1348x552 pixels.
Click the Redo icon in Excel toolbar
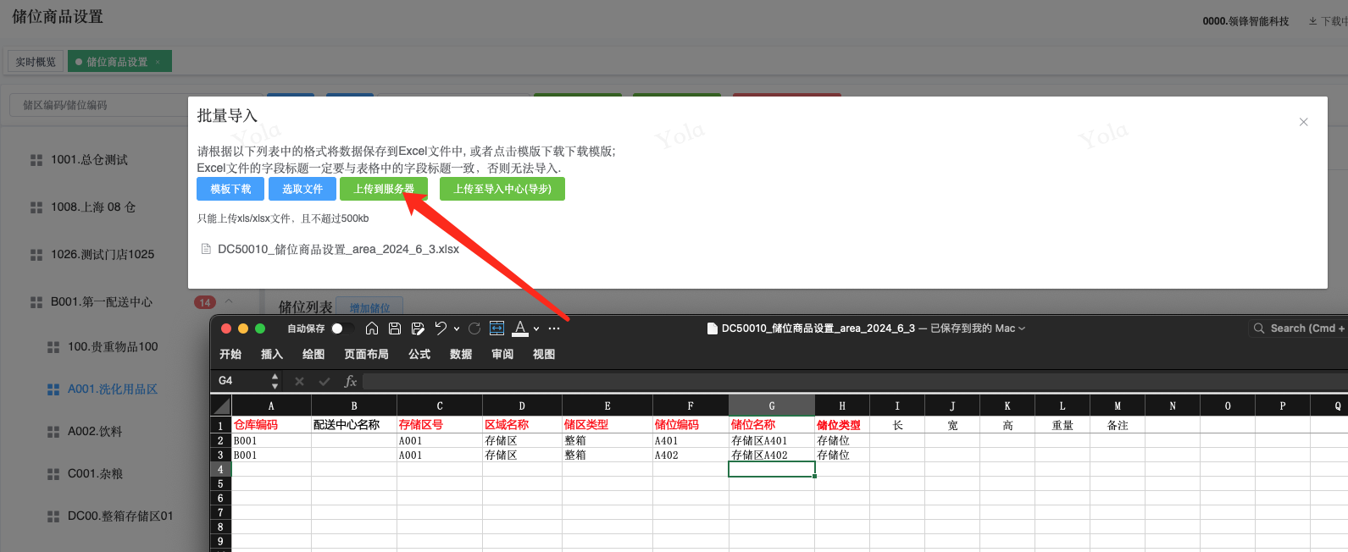[x=474, y=328]
